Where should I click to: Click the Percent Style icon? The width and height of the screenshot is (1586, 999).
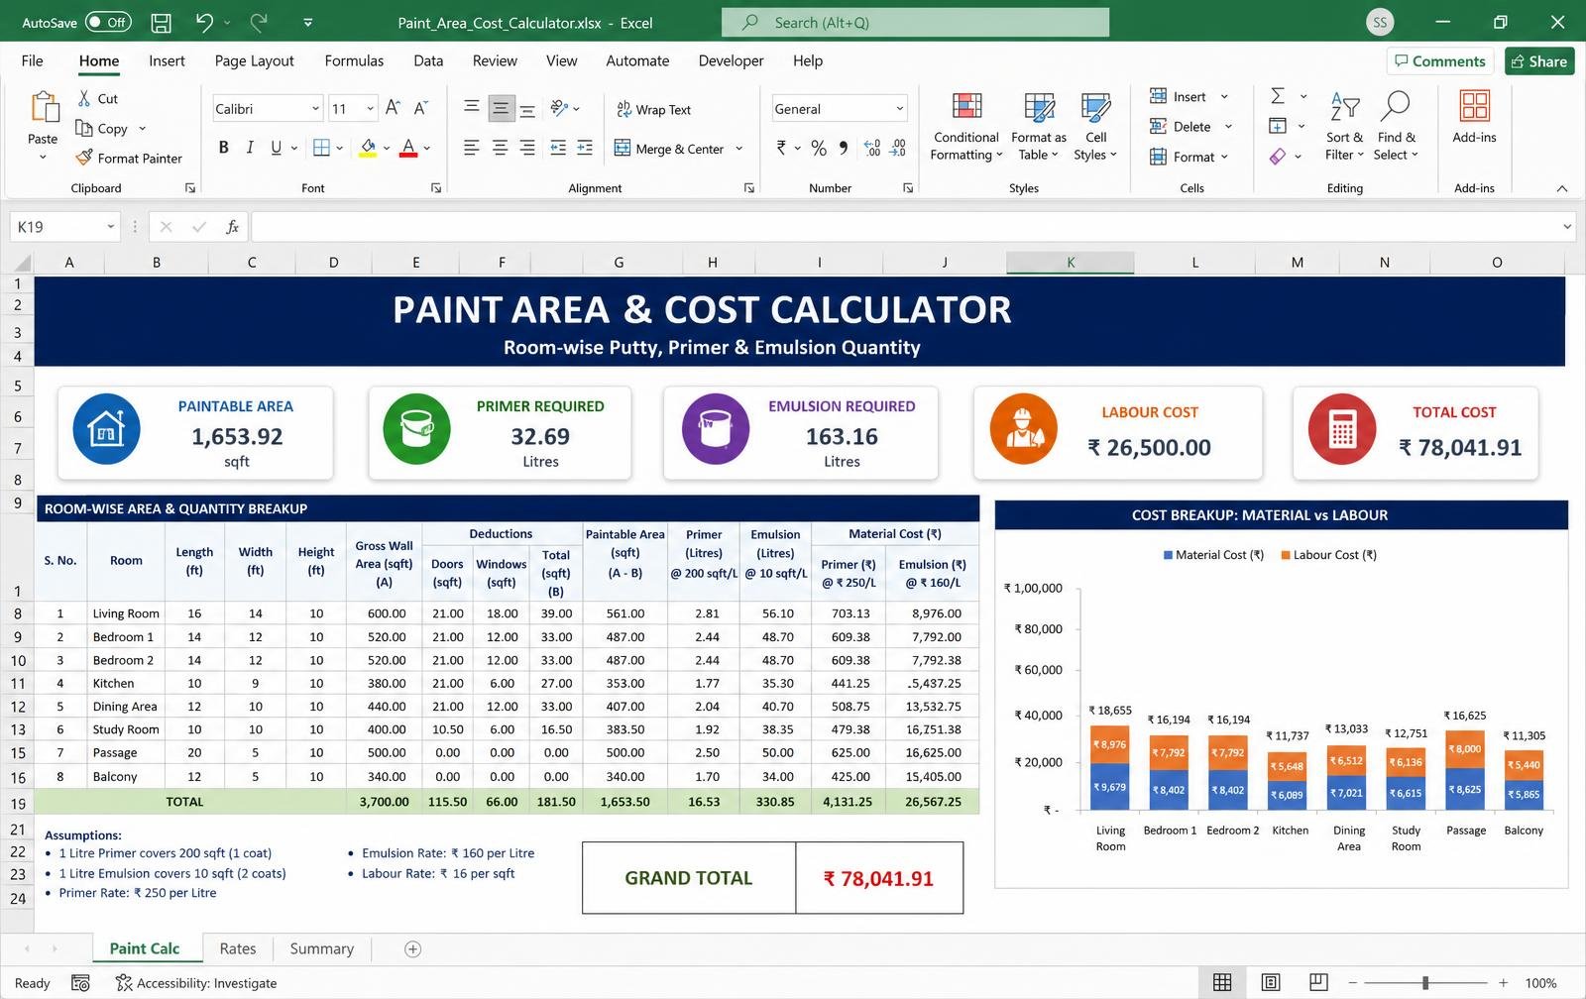coord(819,148)
